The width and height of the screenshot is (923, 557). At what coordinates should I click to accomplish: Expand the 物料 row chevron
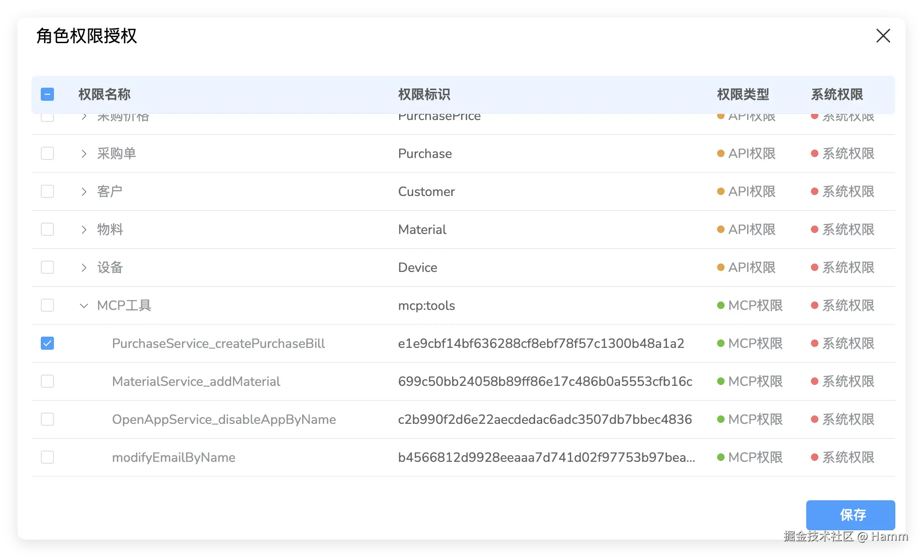[x=84, y=230]
